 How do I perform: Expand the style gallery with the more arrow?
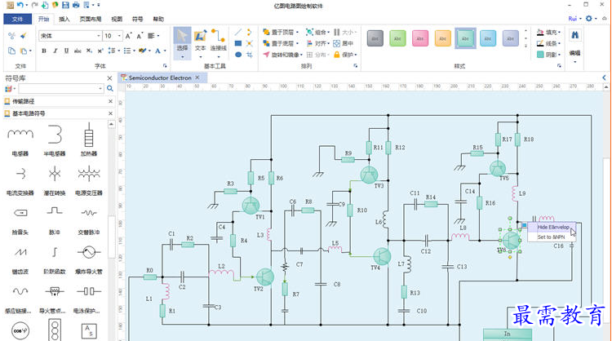click(526, 46)
